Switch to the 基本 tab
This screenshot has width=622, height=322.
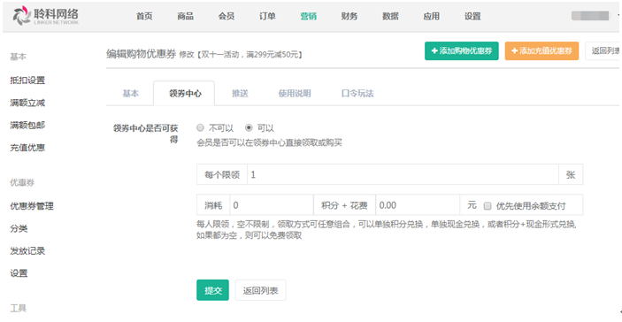pyautogui.click(x=131, y=94)
